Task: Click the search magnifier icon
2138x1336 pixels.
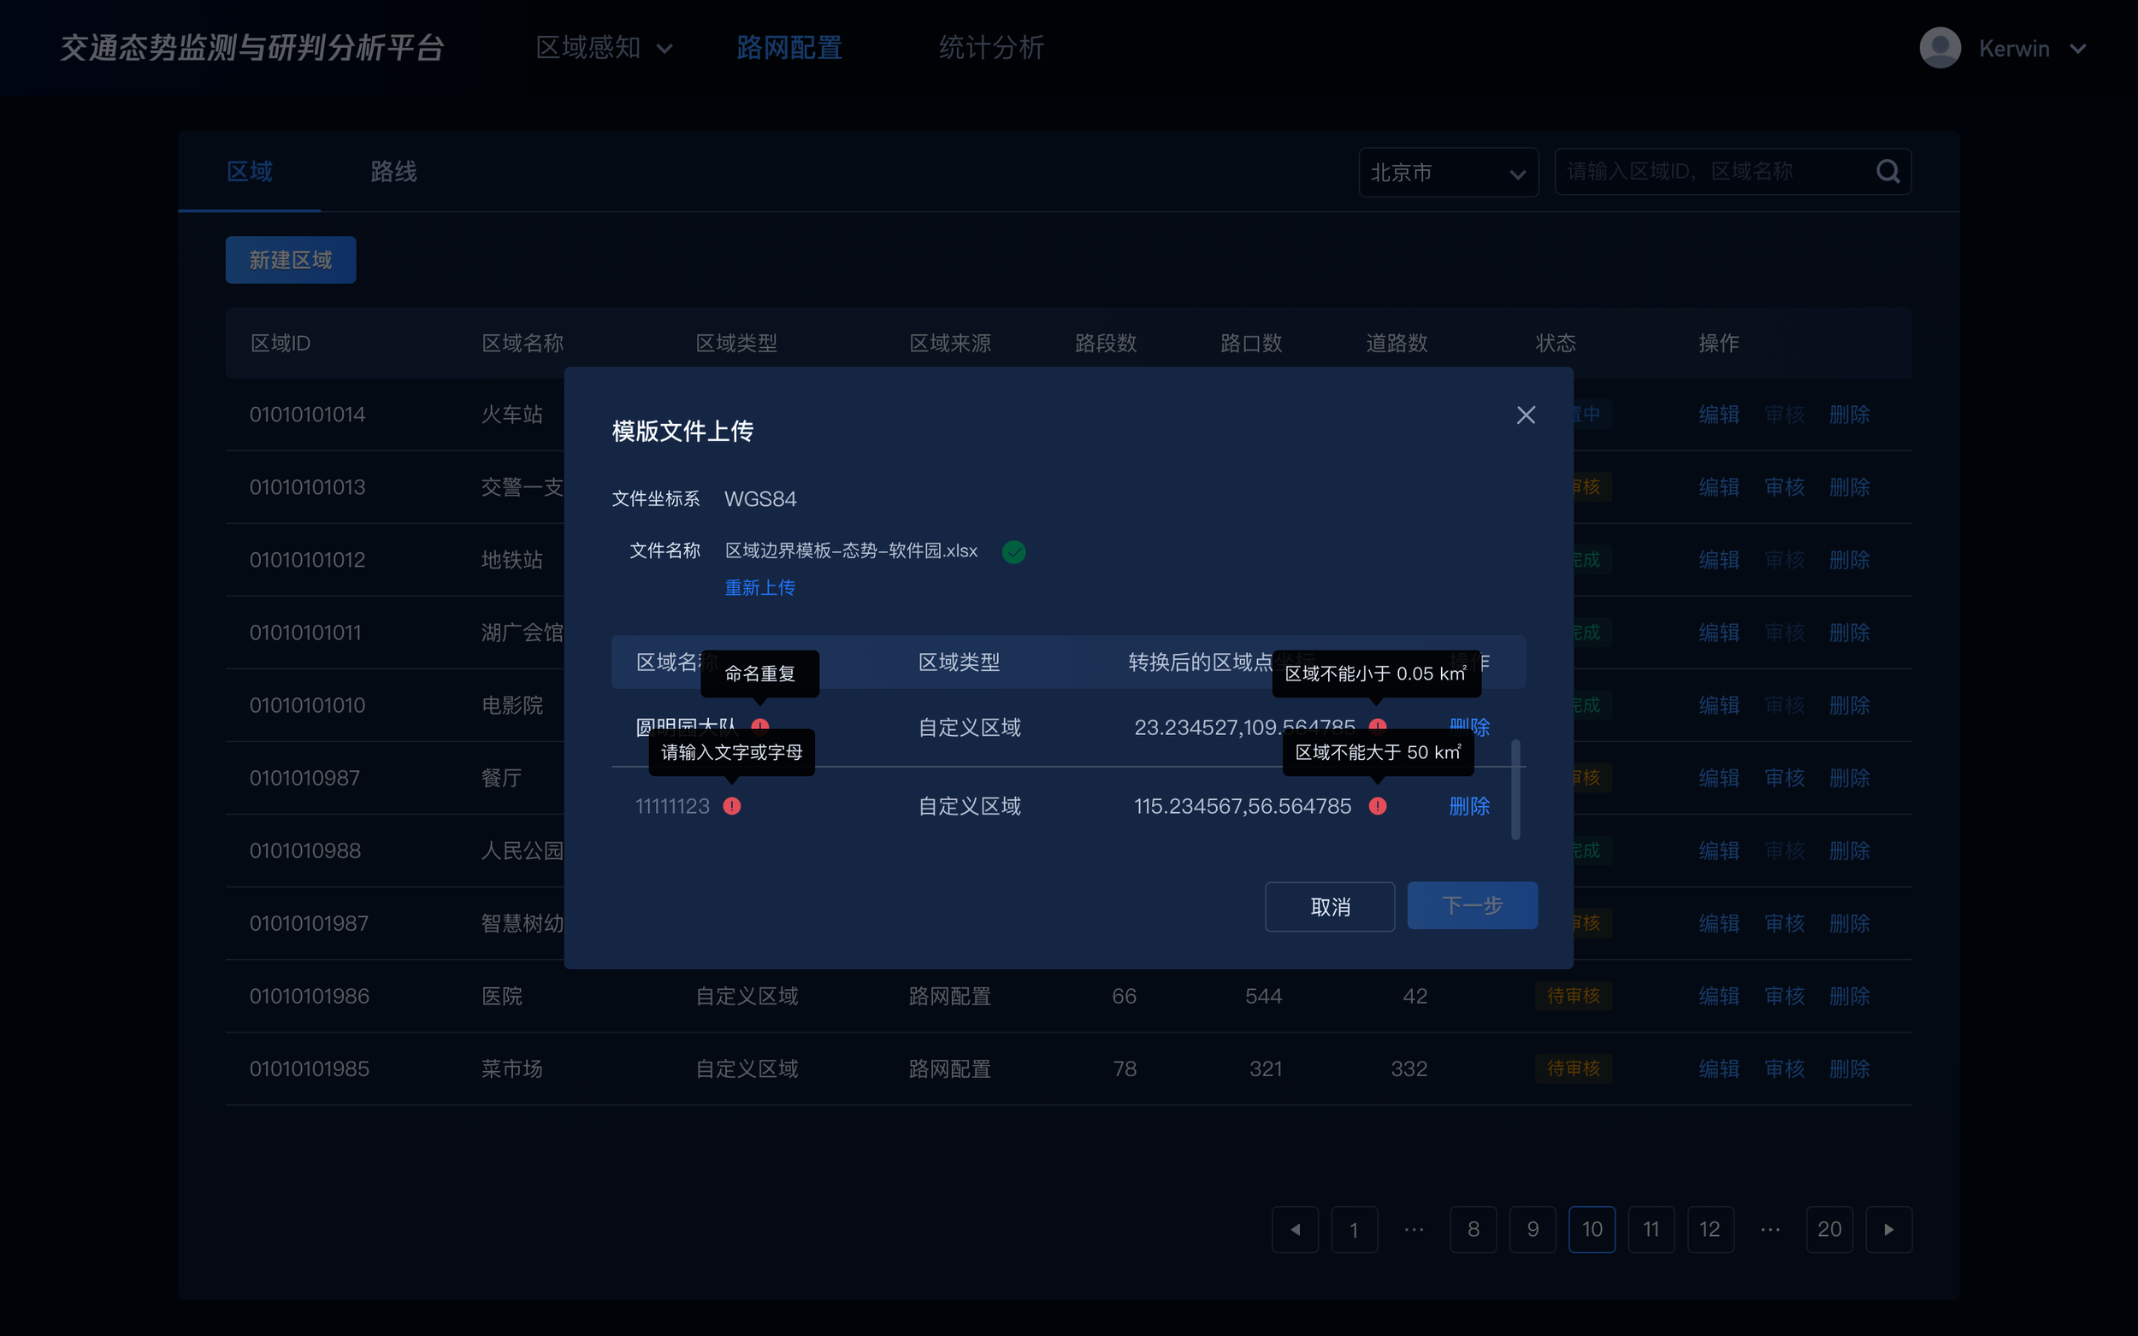Action: click(1887, 172)
